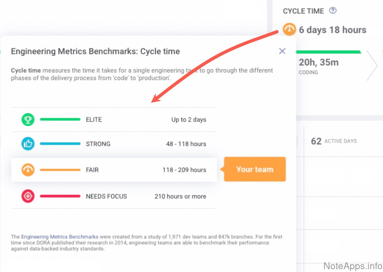This screenshot has height=272, width=383.
Task: Click the chevron arrow after the CODING phase
Action: [372, 66]
